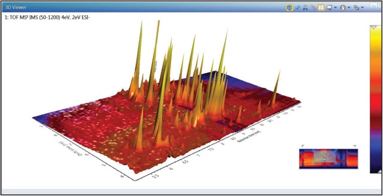This screenshot has height=196, width=383.
Task: Click left range marker above overview thumbnail
Action: pyautogui.click(x=303, y=146)
